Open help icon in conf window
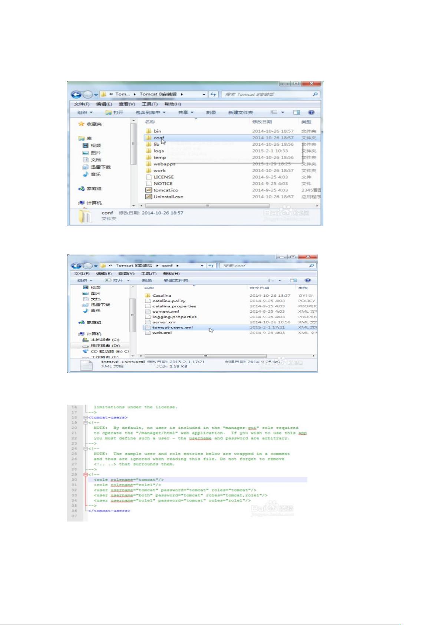Image resolution: width=442 pixels, height=625 pixels. tap(307, 280)
